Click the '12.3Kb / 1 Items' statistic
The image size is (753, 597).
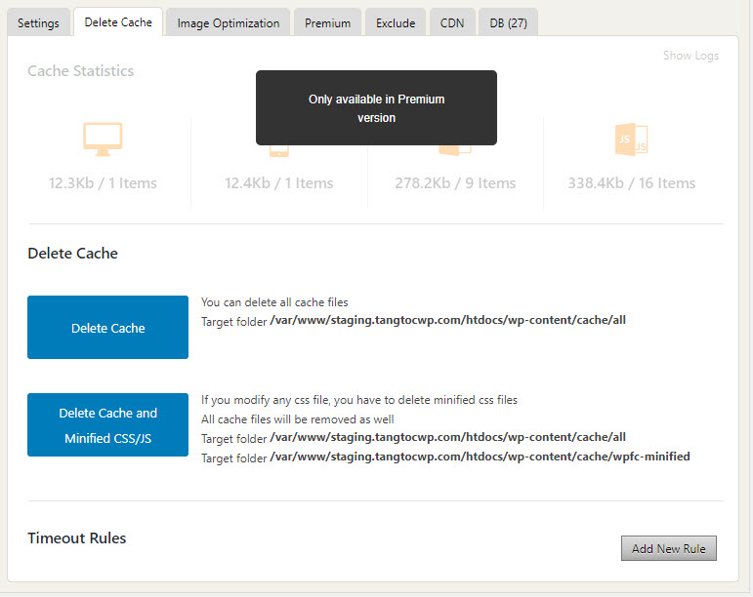coord(103,183)
